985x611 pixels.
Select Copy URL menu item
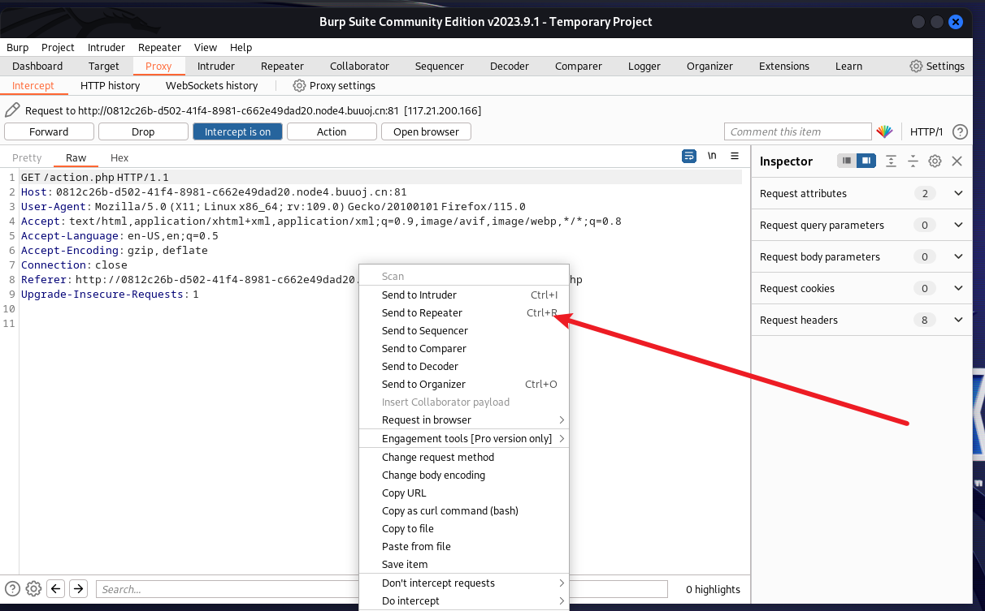(x=464, y=493)
